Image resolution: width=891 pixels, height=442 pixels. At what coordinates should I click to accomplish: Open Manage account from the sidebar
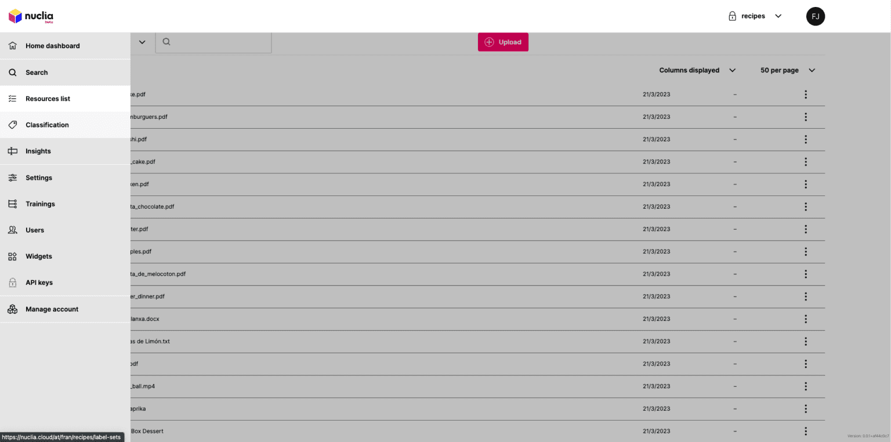[52, 309]
